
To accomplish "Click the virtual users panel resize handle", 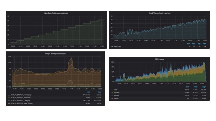I will 106,48.
